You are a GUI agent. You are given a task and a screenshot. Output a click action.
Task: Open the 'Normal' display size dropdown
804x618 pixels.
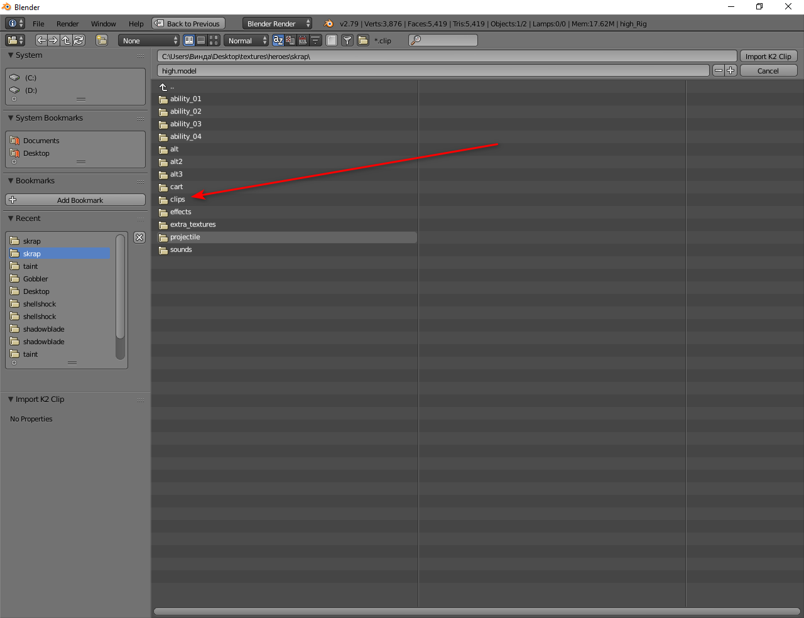(x=246, y=40)
